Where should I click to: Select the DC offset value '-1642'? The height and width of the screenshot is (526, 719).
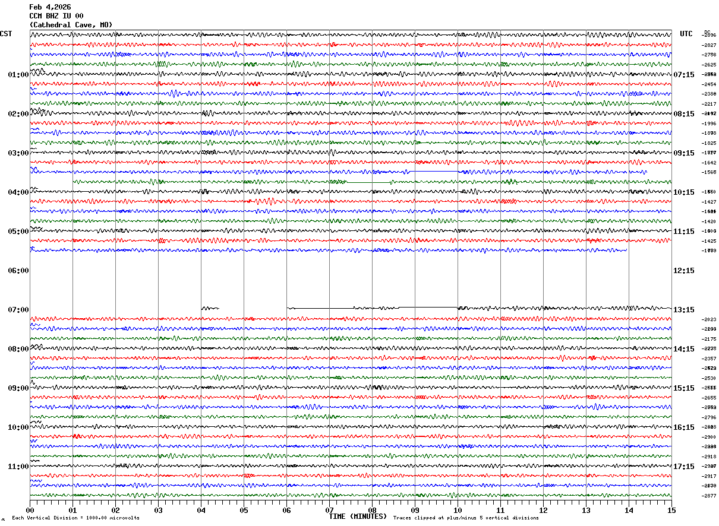[709, 163]
